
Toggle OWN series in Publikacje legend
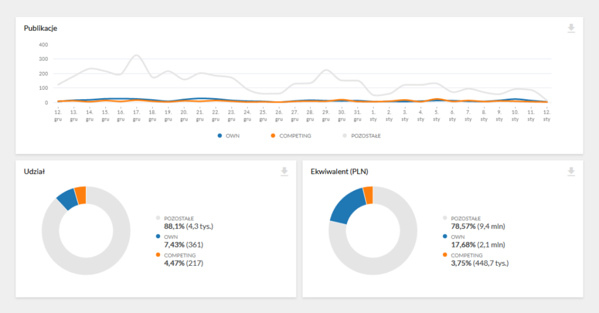coord(229,135)
